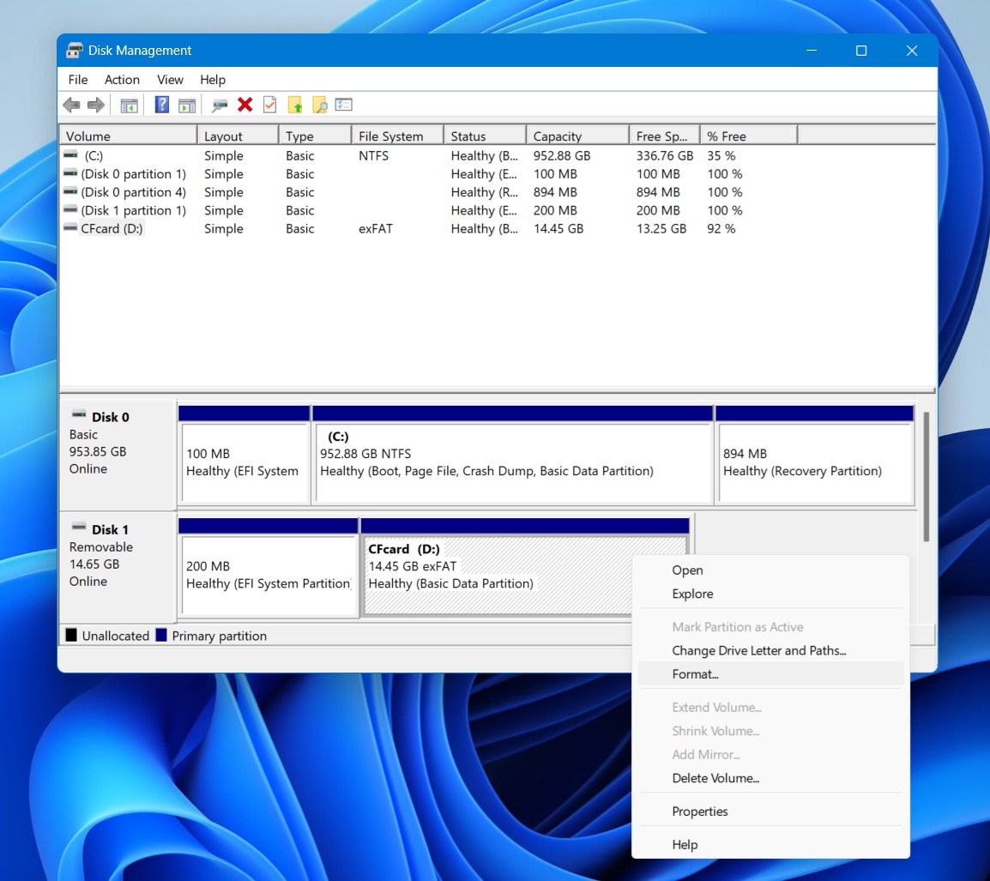Select Format... in the context menu
This screenshot has width=990, height=881.
(770, 674)
